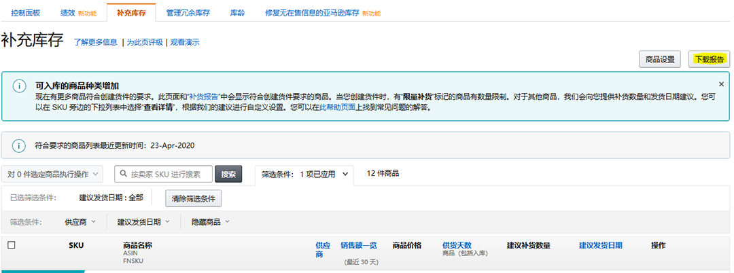Sort by the 建议发货日期 column header

coord(601,245)
